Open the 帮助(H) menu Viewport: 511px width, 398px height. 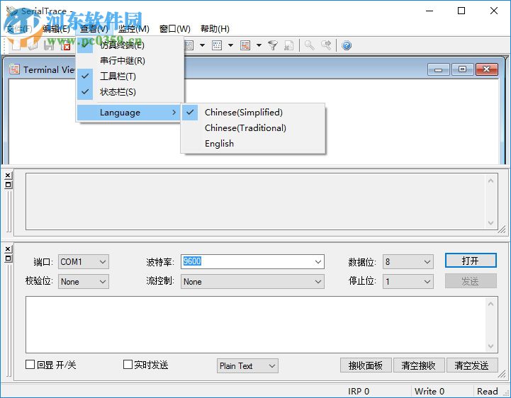coord(215,28)
